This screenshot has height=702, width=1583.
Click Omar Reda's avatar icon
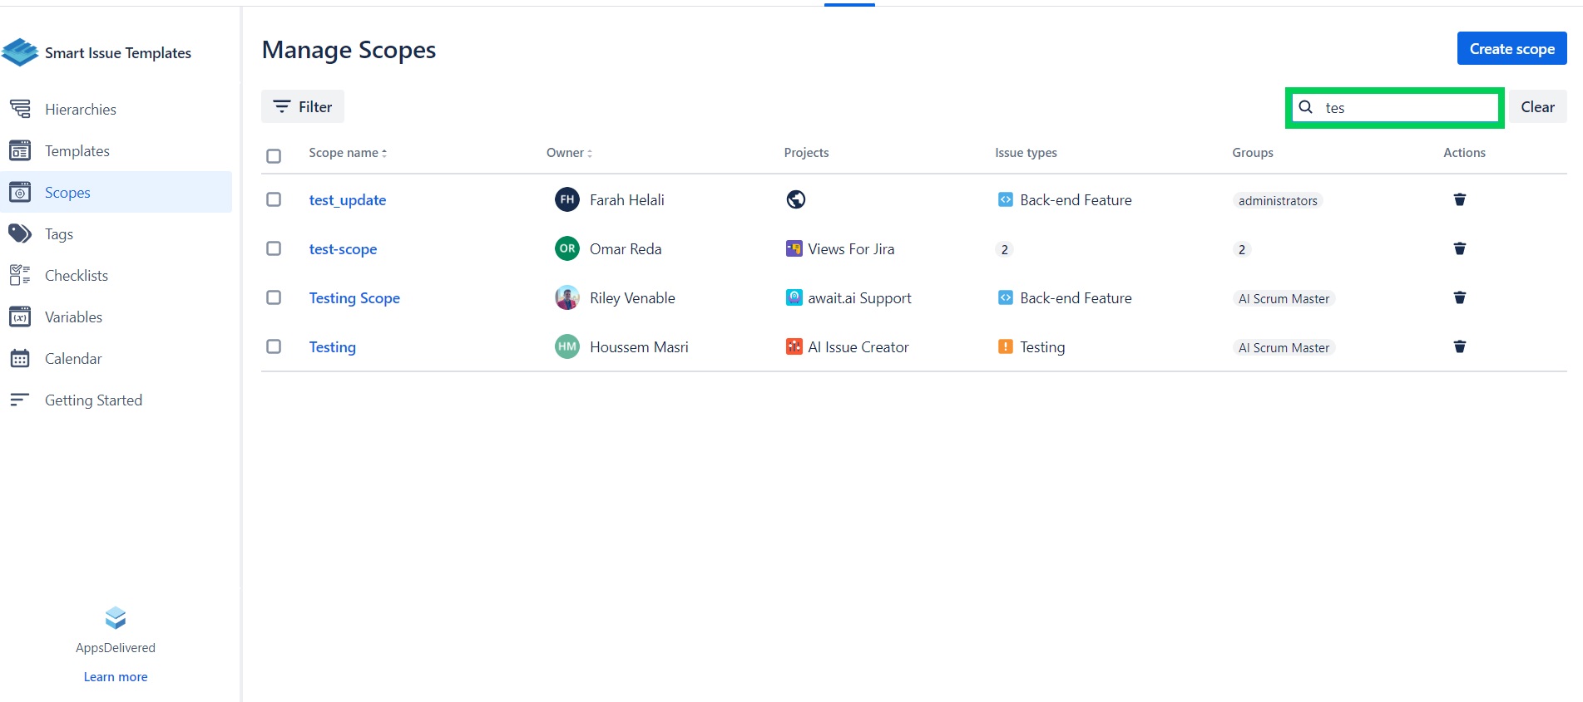click(x=567, y=248)
